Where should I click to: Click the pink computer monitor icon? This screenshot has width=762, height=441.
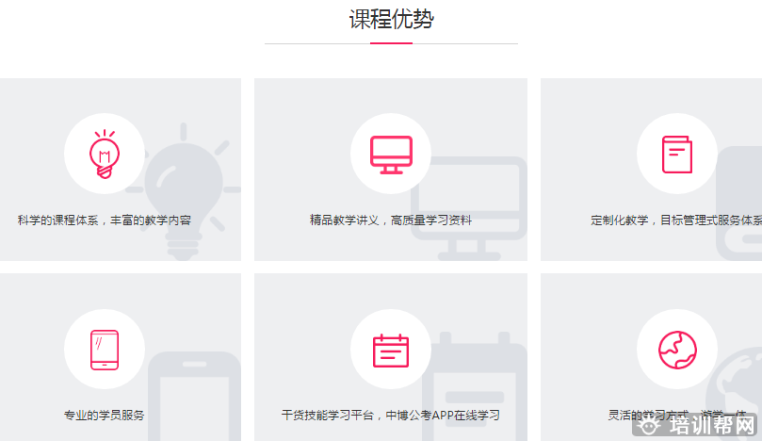point(390,154)
